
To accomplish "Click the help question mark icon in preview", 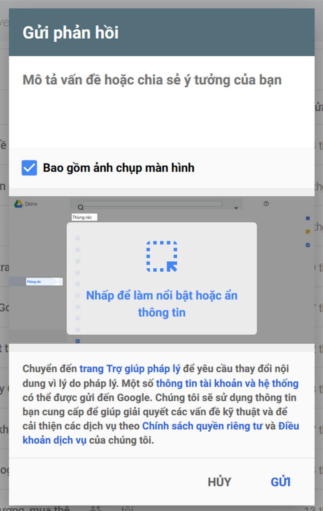I will (266, 204).
